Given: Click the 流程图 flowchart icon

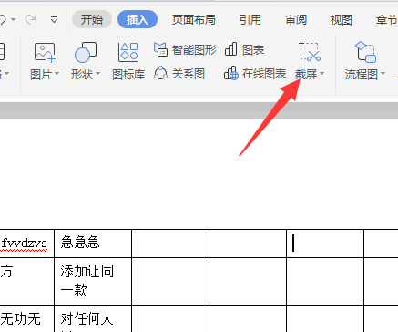Looking at the screenshot, I should point(365,52).
